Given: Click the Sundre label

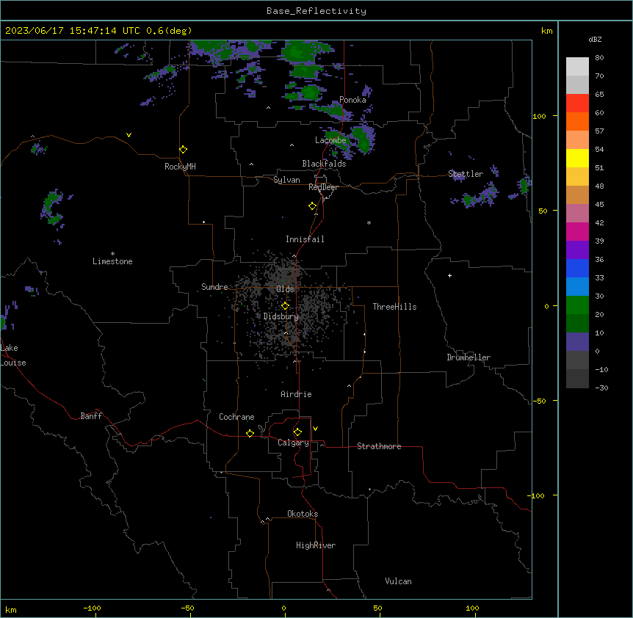Looking at the screenshot, I should pos(214,287).
